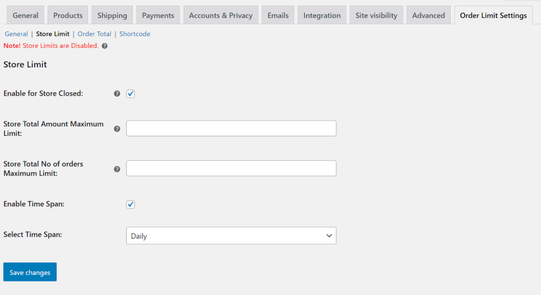Go to the Payments tab
Screen dimensions: 541x295
[x=158, y=15]
